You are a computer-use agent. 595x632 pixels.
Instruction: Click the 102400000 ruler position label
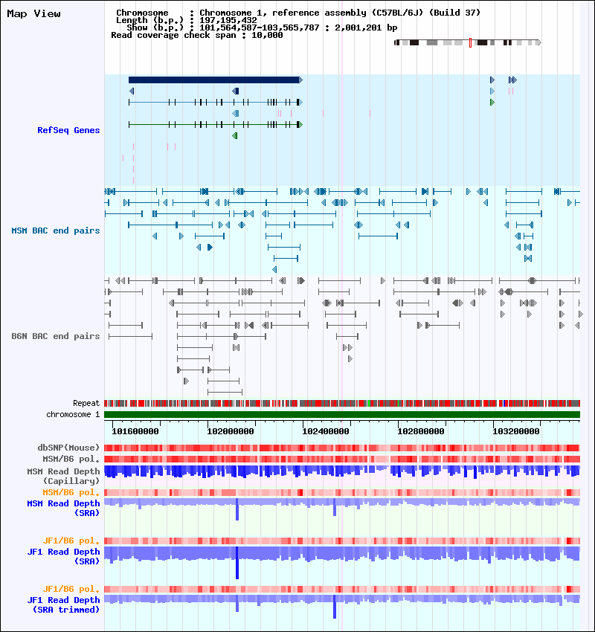click(326, 431)
